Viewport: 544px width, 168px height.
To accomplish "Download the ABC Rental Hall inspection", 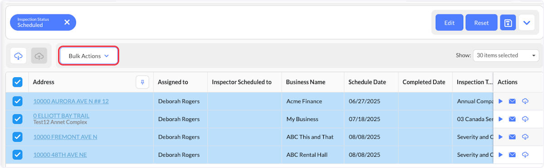I will (525, 155).
